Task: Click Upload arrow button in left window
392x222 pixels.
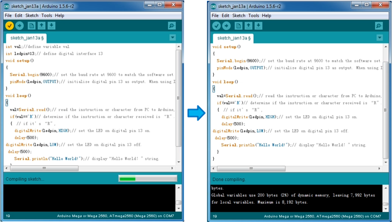Action: (x=19, y=25)
